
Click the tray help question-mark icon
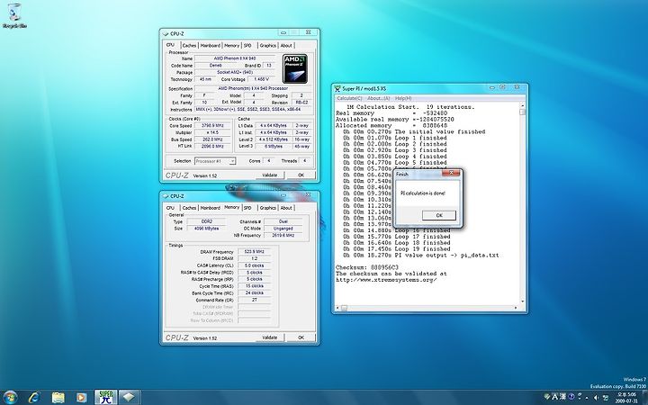[571, 397]
